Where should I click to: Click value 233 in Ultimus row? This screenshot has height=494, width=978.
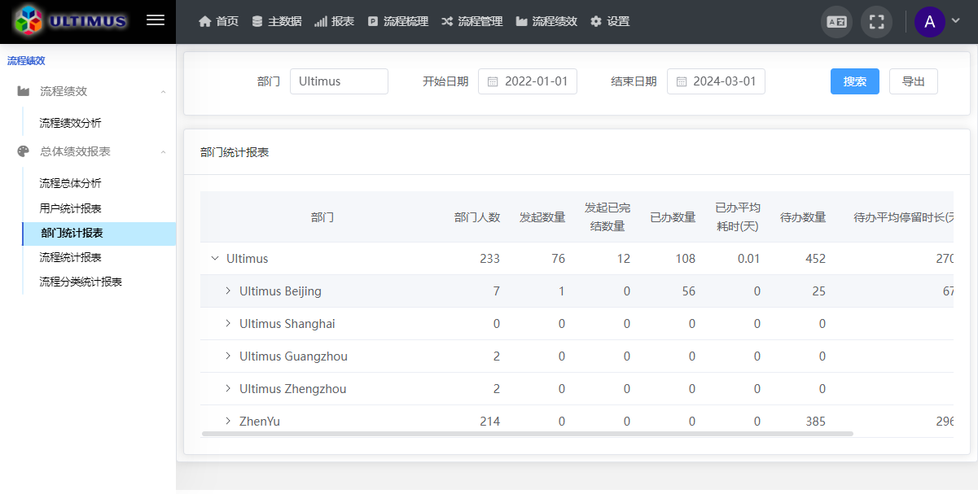pos(490,259)
